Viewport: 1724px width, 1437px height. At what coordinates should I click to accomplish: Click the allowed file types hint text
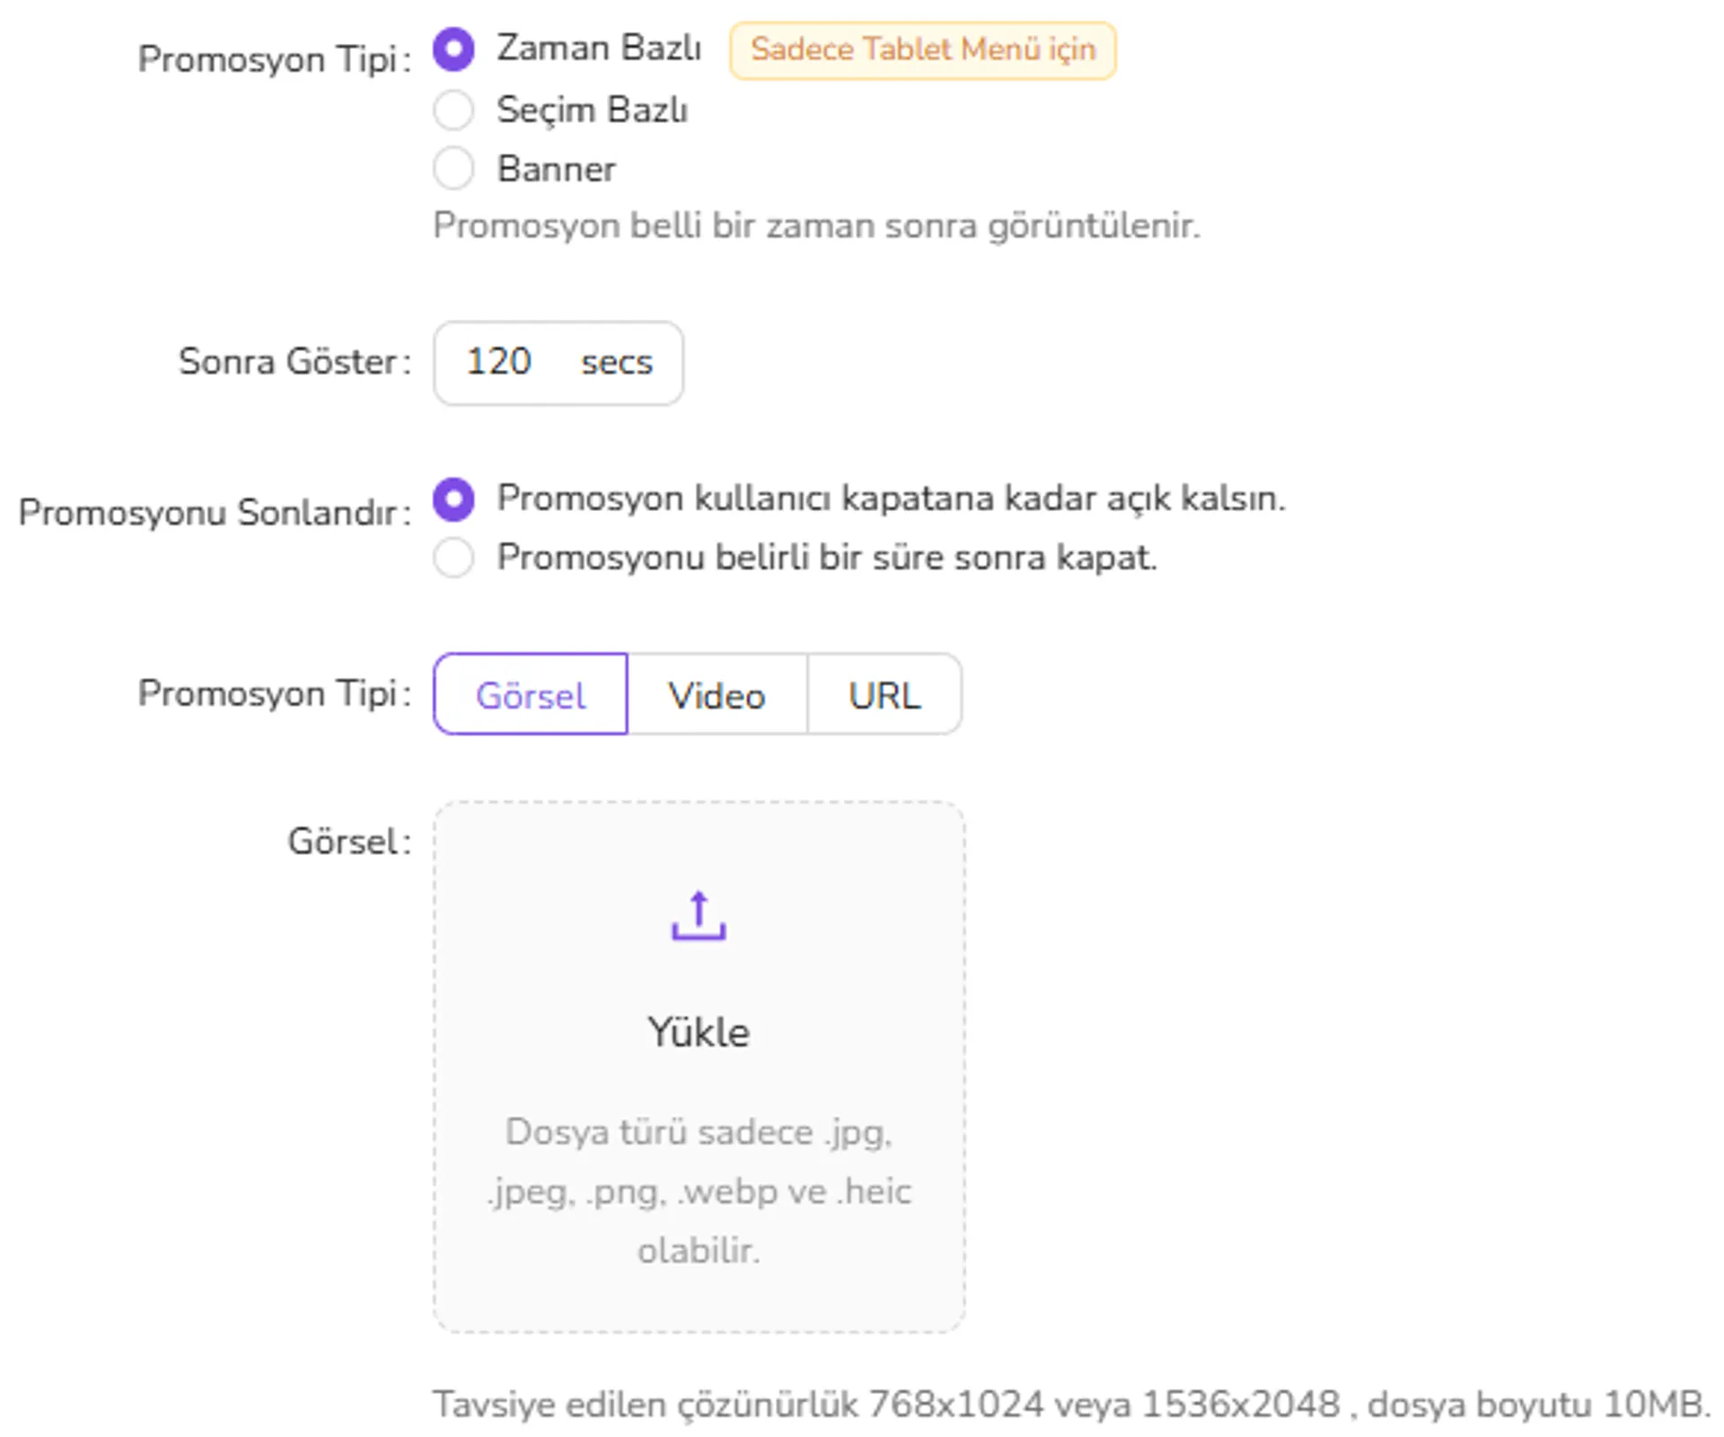click(699, 1191)
